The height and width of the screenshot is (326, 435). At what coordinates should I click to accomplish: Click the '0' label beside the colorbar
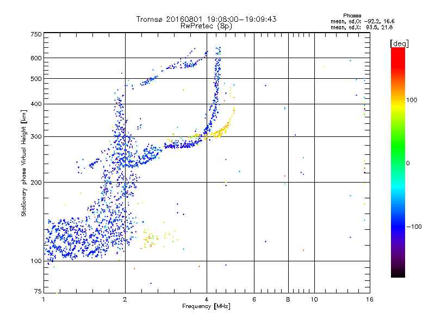408,163
